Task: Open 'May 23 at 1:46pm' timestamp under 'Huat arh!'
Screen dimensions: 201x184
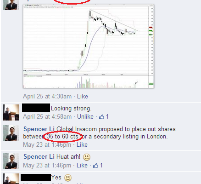Action: click(47, 165)
